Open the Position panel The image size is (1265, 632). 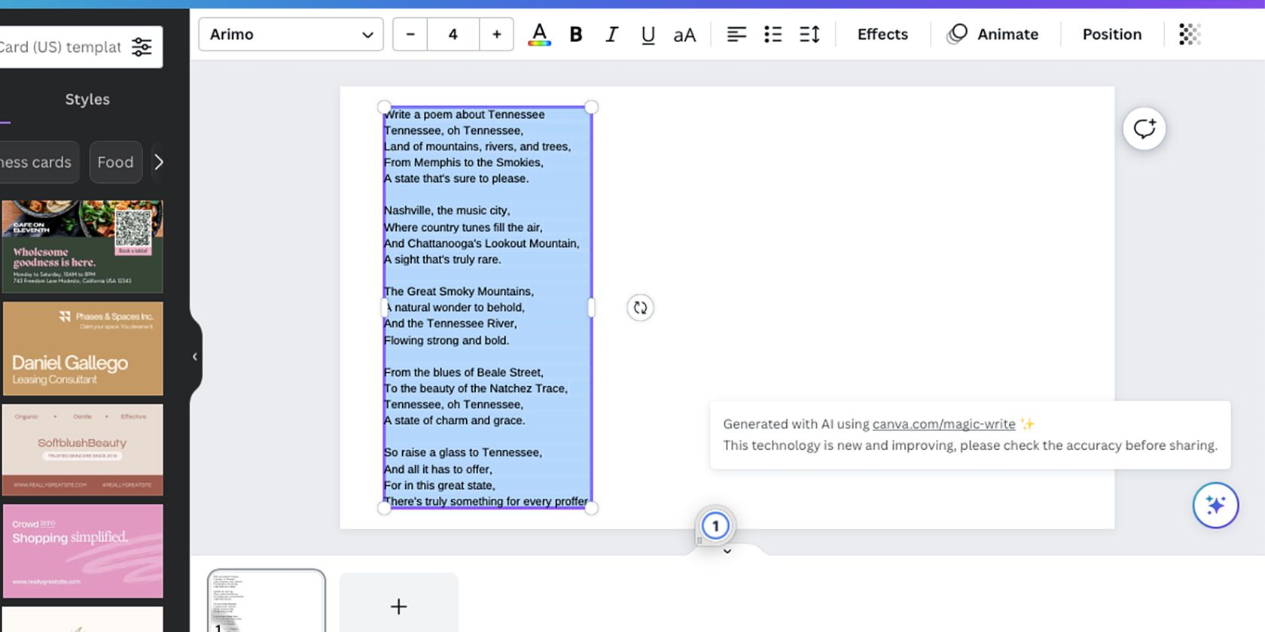(x=1112, y=35)
